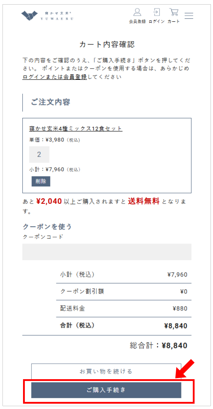
Task: Click the 総合計:¥8,840 grand total
Action: click(x=158, y=345)
